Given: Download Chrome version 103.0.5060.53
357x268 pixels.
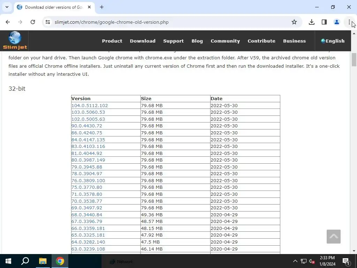Looking at the screenshot, I should pos(88,112).
